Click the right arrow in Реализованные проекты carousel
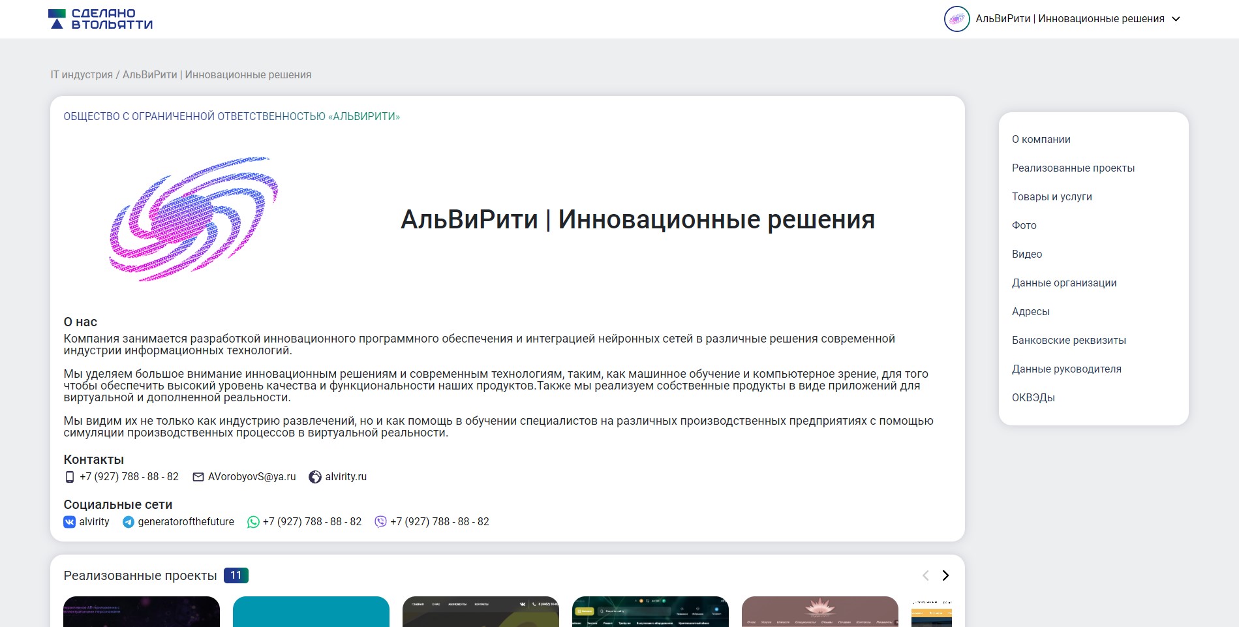The width and height of the screenshot is (1239, 627). coord(945,576)
